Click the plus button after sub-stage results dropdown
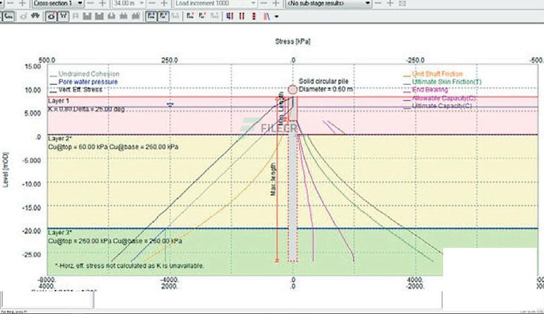Screen dimensions: 544x314 390,3
